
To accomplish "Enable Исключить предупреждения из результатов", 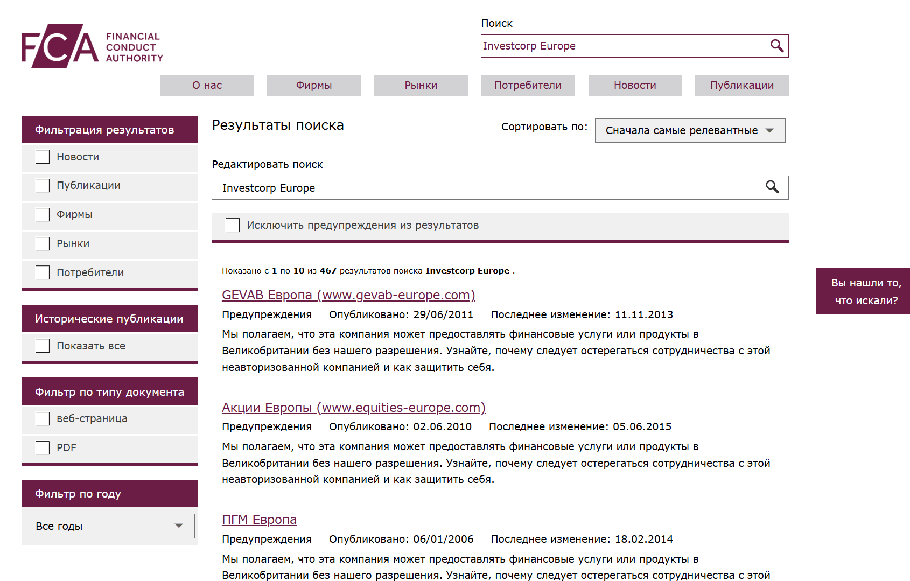I will [232, 225].
